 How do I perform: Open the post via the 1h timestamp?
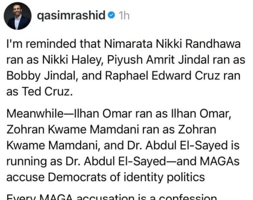pyautogui.click(x=124, y=15)
